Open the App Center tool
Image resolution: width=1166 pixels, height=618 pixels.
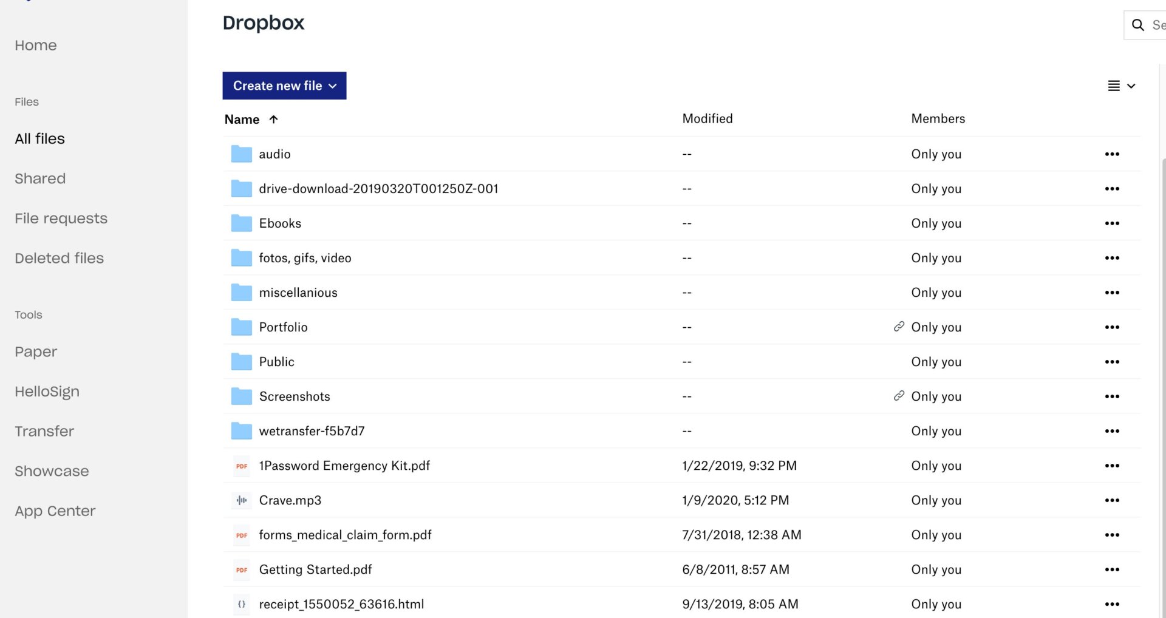pos(55,511)
